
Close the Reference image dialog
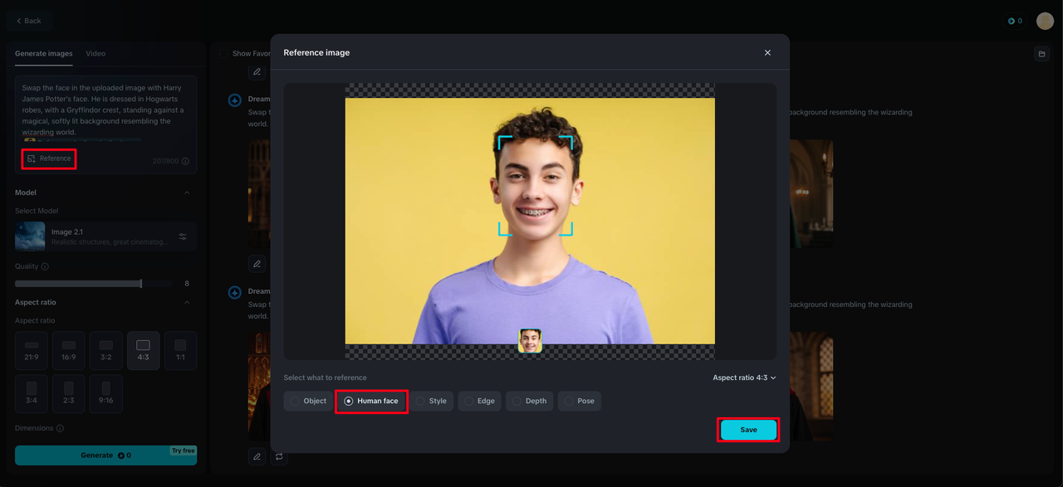(x=767, y=52)
